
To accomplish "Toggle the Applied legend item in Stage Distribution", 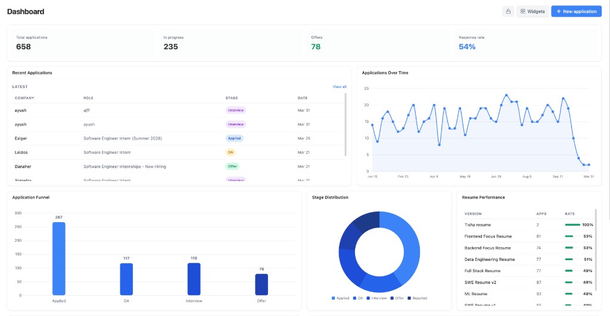I will click(340, 298).
